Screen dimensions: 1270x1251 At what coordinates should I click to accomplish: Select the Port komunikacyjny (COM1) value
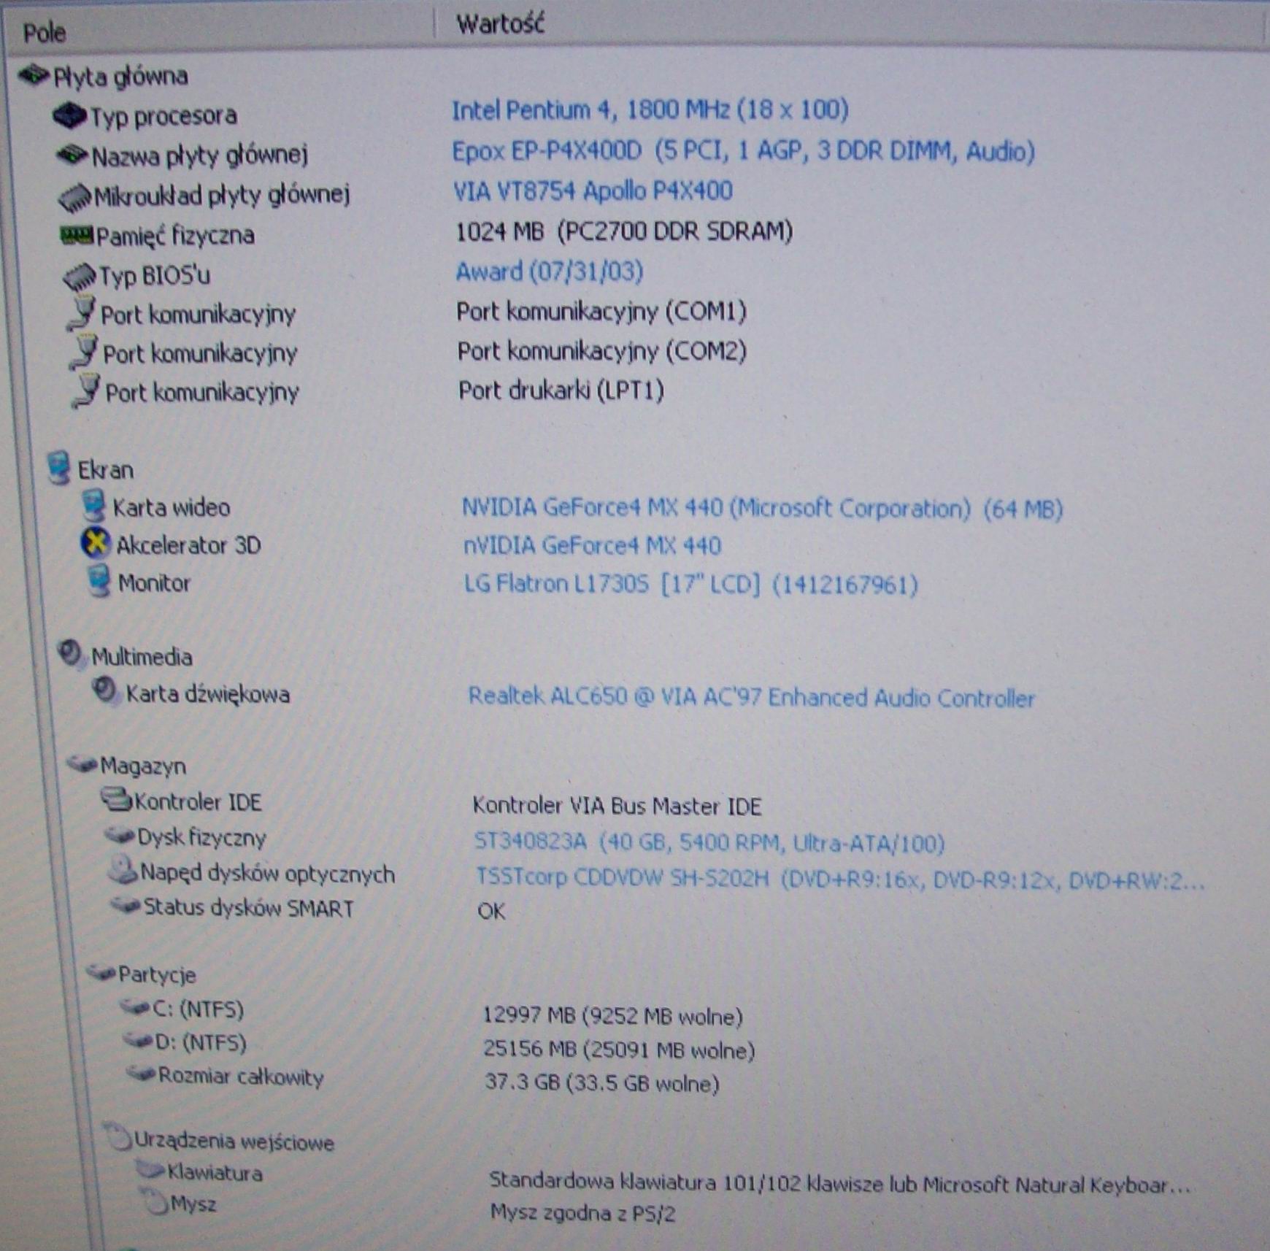tap(601, 312)
